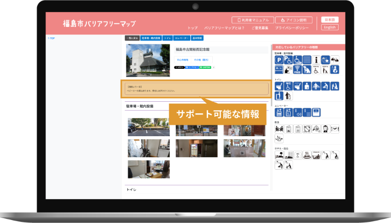The height and width of the screenshot is (223, 391).
Task: Click 一覧に戻る back-to-list button
Action: pyautogui.click(x=132, y=38)
